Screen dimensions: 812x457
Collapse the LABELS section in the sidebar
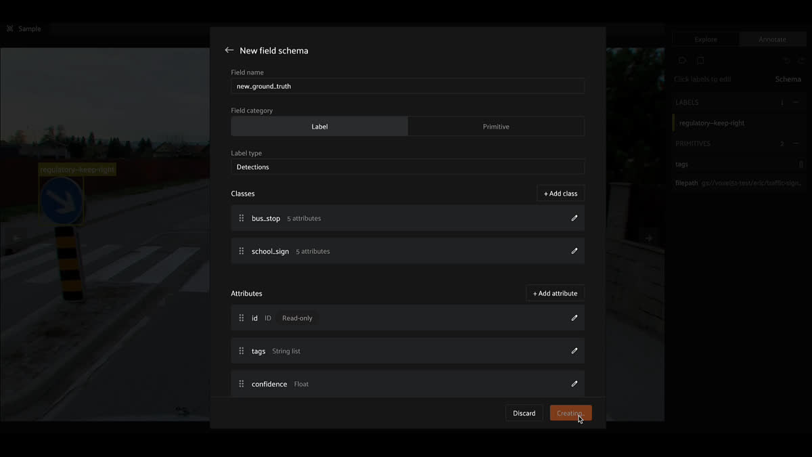(x=796, y=102)
